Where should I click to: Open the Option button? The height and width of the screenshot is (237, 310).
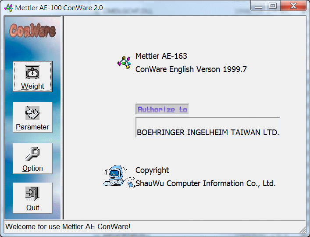coord(32,158)
